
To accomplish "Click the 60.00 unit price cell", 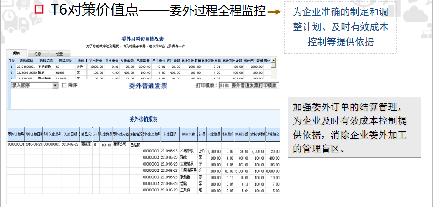I will (x=228, y=171).
